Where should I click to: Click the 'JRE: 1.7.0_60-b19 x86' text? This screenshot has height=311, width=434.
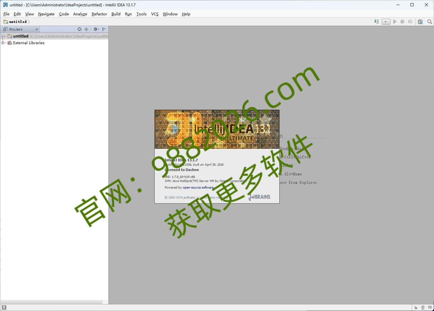click(180, 177)
